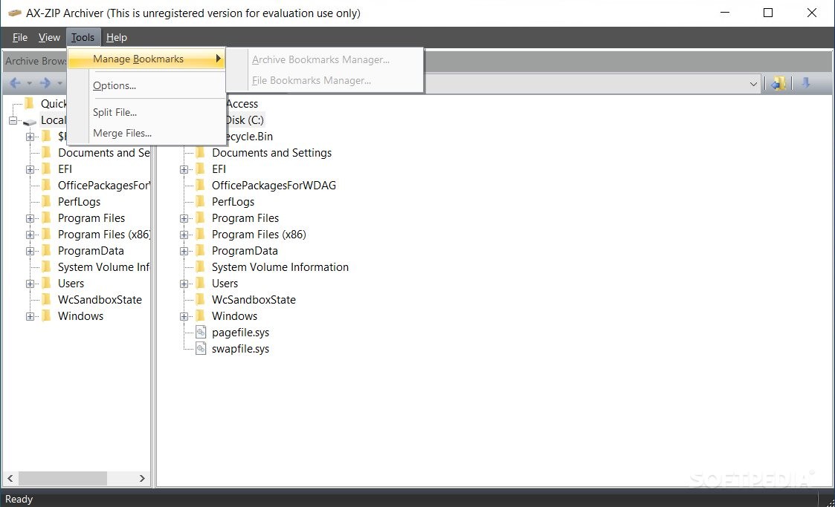Click left tree horizontal scrollbar thumb

[x=63, y=478]
